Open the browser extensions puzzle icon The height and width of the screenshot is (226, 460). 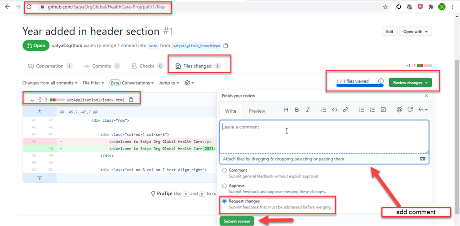click(x=431, y=7)
